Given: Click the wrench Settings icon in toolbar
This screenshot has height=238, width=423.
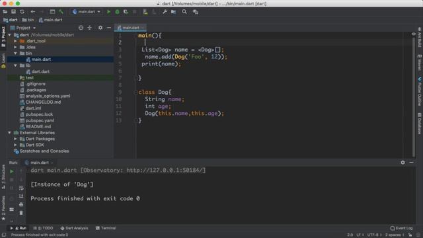Looking at the screenshot, I should point(165,12).
